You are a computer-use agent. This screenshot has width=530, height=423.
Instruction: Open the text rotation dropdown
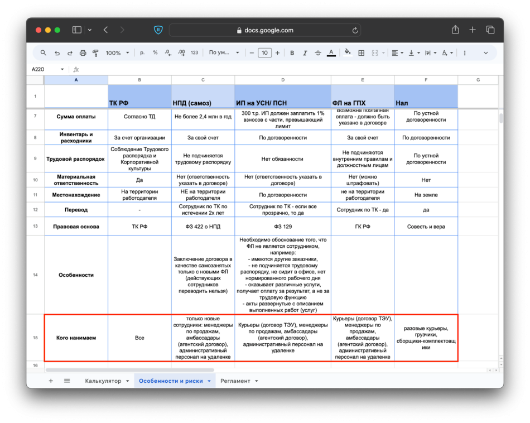click(x=447, y=53)
